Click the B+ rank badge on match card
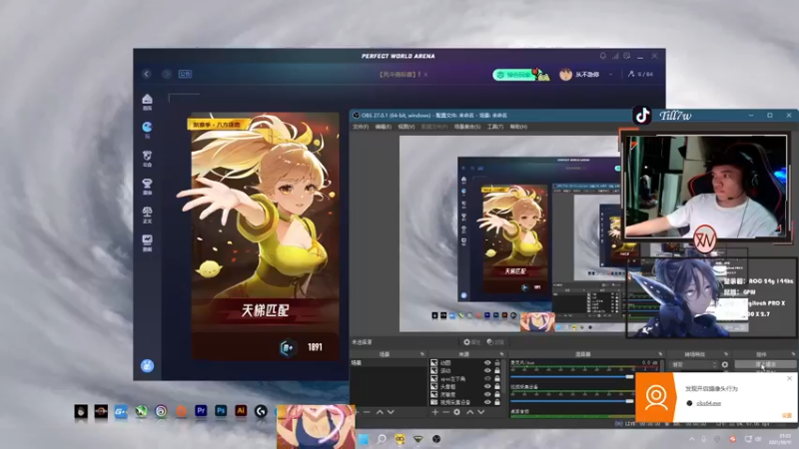 tap(288, 347)
